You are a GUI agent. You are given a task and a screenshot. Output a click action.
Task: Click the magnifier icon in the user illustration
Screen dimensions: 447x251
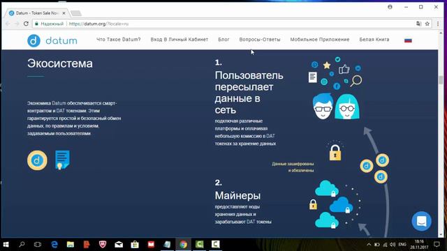click(356, 81)
